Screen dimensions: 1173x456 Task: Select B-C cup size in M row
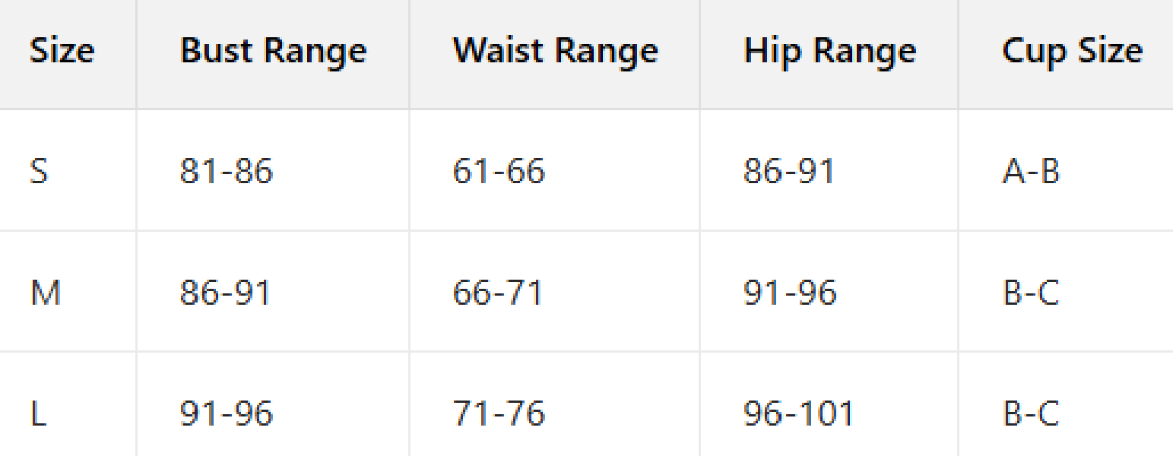click(1031, 293)
